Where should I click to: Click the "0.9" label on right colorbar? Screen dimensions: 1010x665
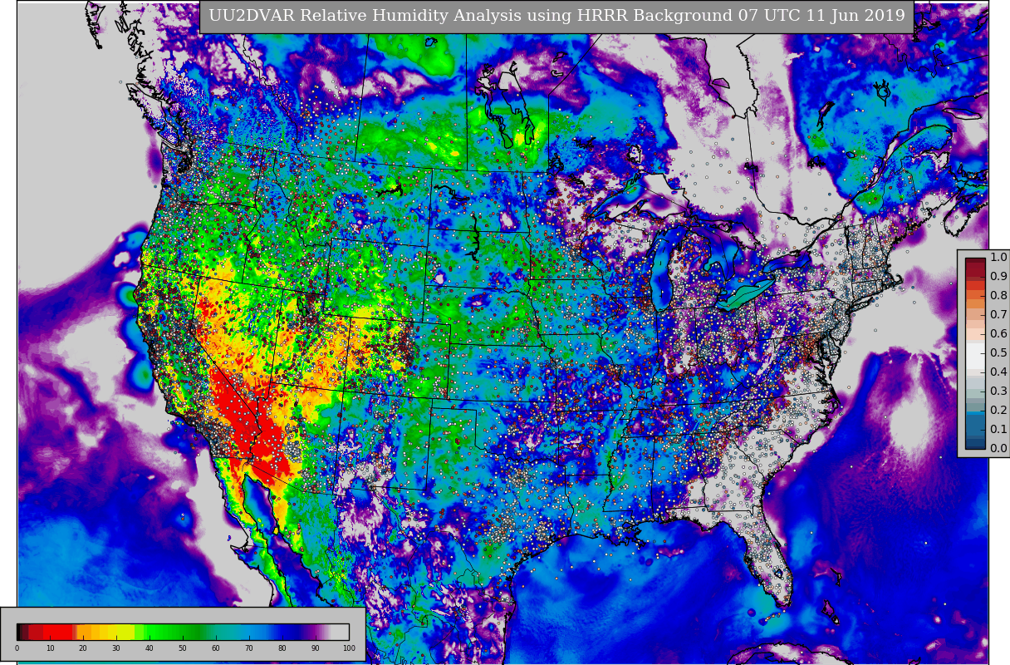point(998,277)
